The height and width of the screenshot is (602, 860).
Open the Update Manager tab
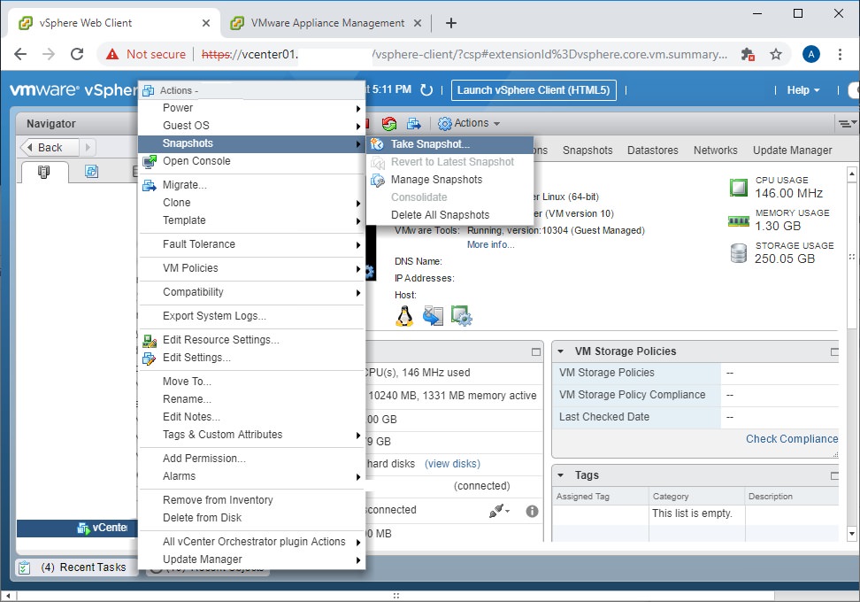point(792,150)
